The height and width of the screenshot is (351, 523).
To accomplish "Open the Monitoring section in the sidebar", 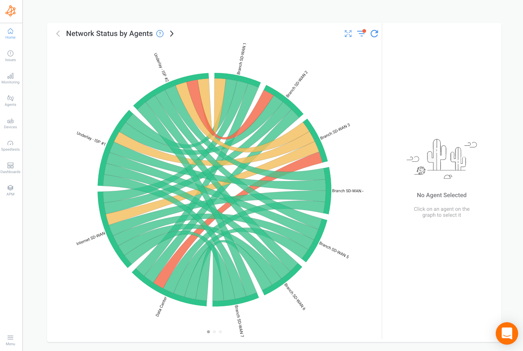I will click(10, 78).
